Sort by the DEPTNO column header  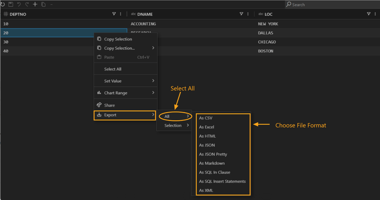click(x=18, y=14)
